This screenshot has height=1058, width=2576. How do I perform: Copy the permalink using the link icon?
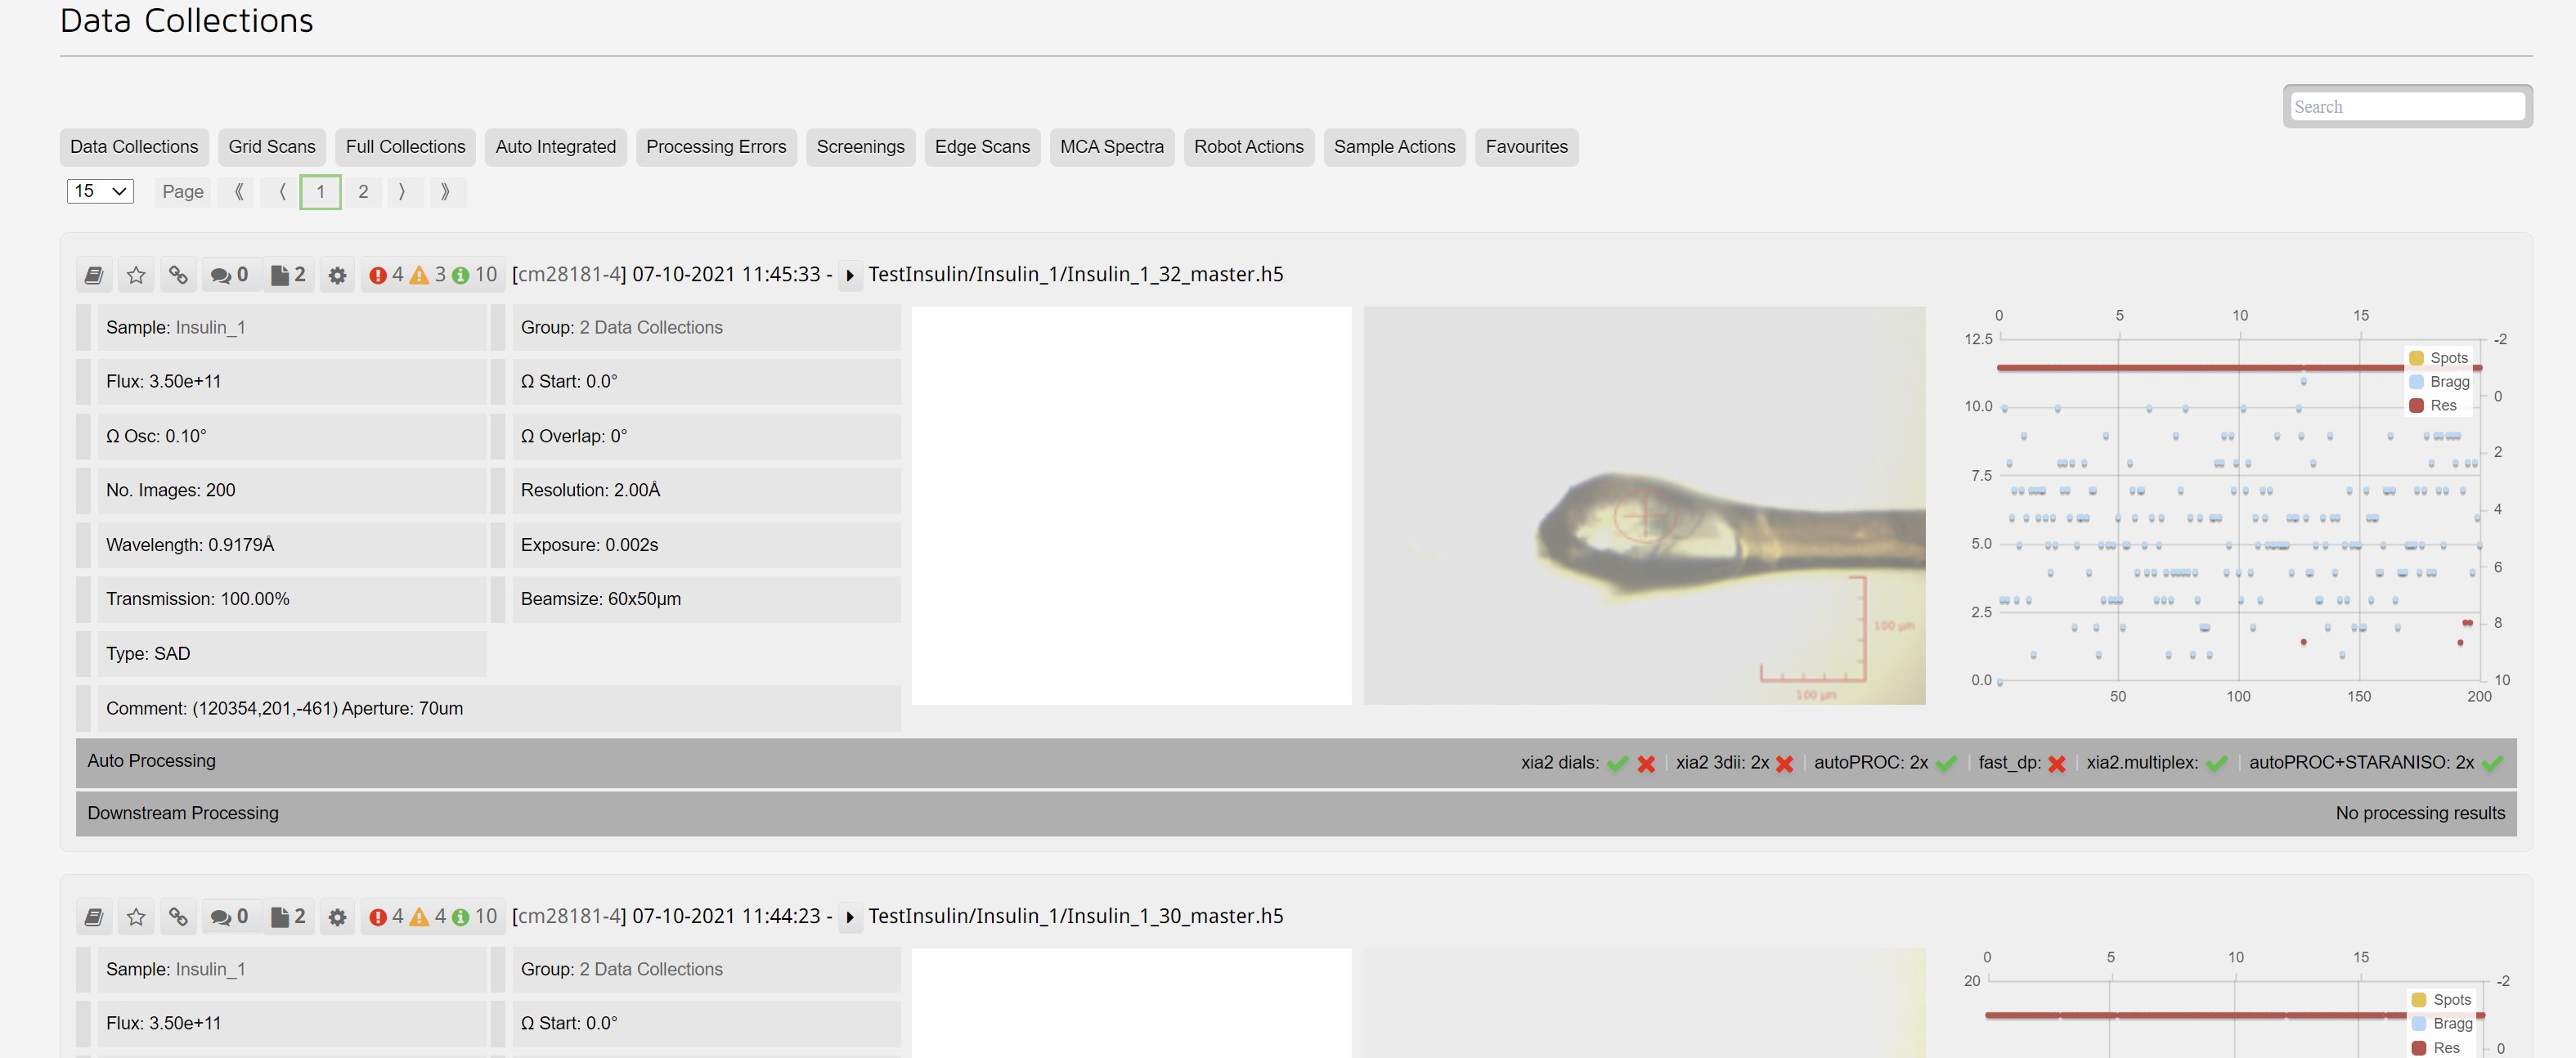point(178,274)
